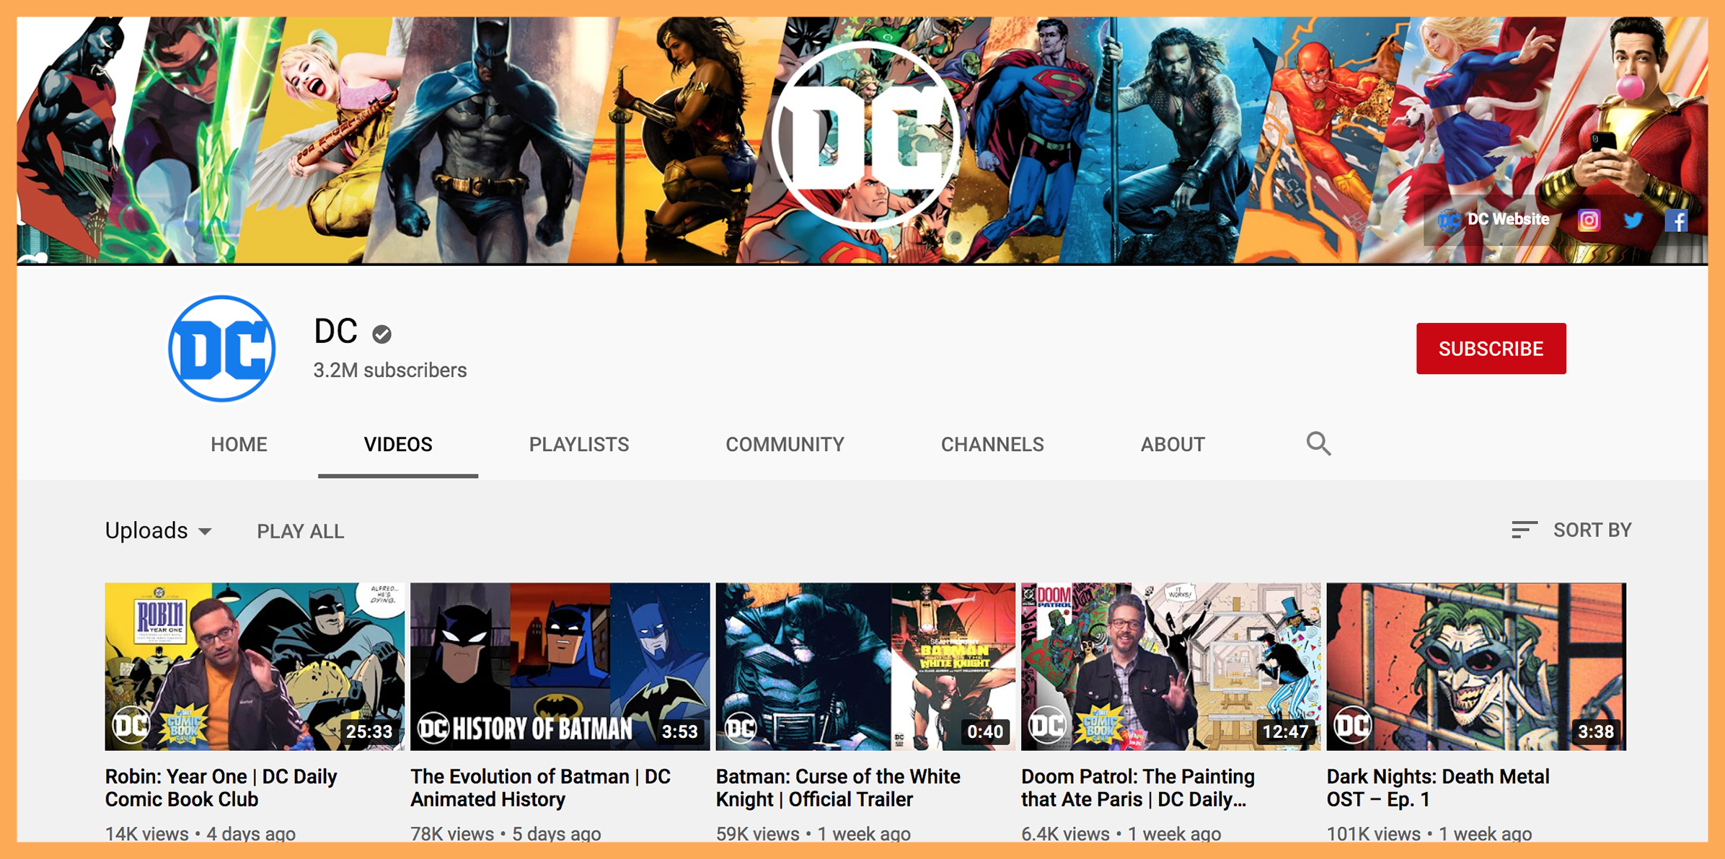Click the DC channel avatar logo
The height and width of the screenshot is (859, 1725).
click(222, 349)
